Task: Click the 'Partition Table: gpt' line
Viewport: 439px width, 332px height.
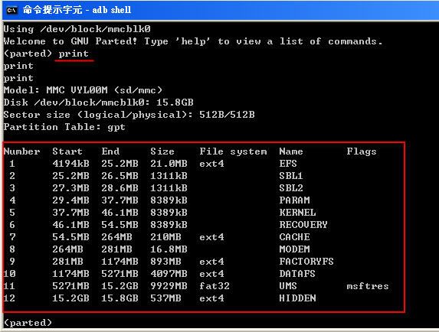Action: pos(64,127)
